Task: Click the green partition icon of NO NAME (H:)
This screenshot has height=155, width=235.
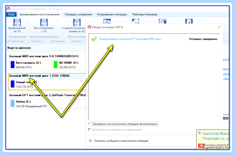Action: [x=56, y=65]
